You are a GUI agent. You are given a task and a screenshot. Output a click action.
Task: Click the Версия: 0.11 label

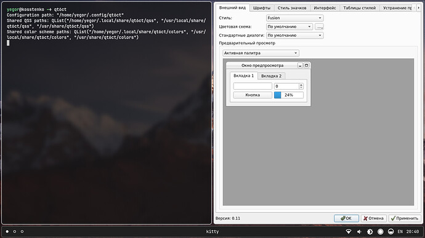228,218
